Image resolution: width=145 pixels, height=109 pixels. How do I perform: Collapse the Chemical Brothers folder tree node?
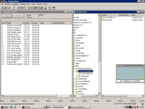pos(74,71)
